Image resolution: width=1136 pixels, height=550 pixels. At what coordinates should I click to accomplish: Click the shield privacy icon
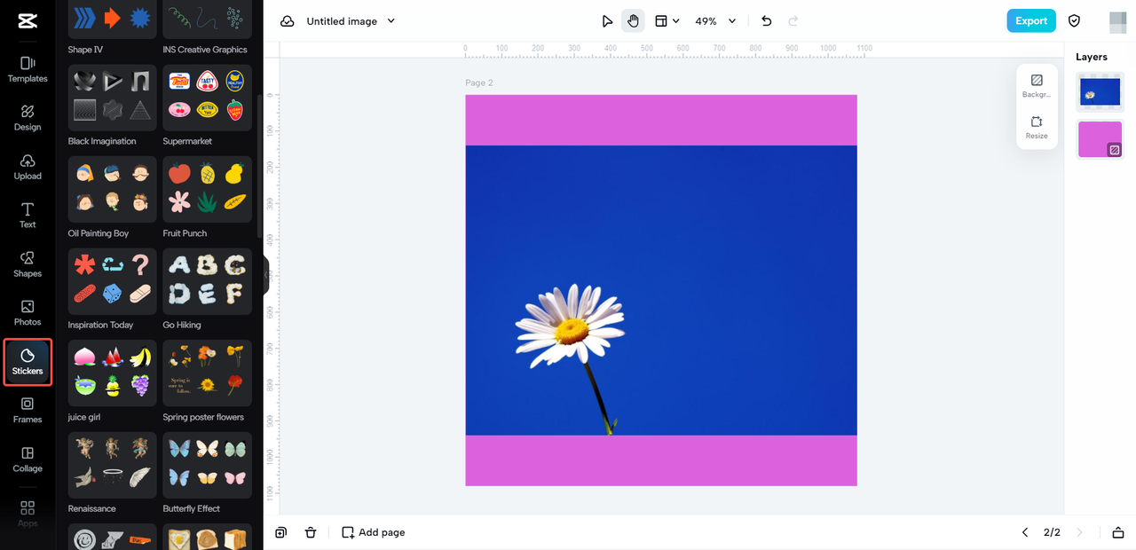click(1074, 21)
